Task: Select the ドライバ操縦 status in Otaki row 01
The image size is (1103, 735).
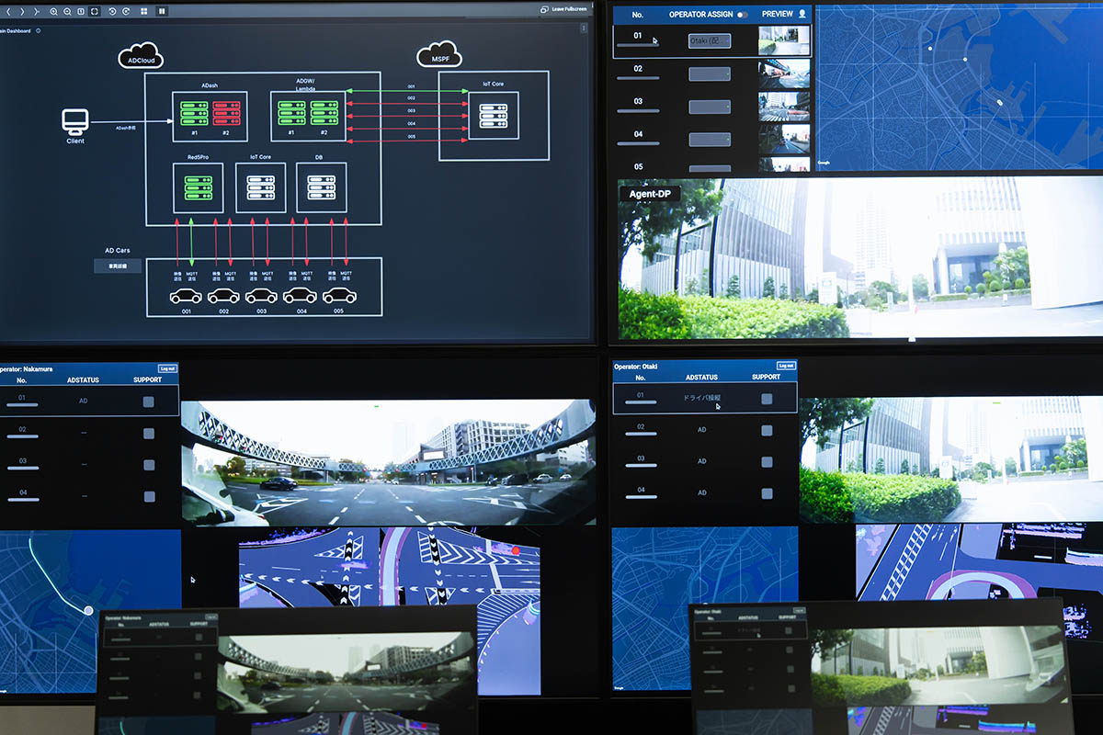Action: point(702,398)
